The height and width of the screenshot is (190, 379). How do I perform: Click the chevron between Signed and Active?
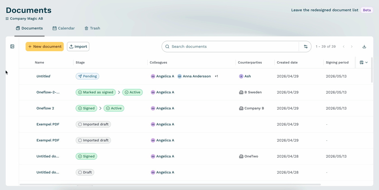(x=100, y=108)
